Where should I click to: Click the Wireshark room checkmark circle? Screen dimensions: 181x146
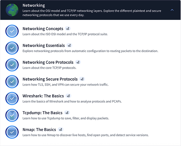click(12, 98)
